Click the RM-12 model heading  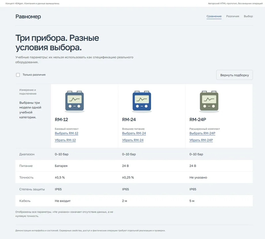coord(61,120)
